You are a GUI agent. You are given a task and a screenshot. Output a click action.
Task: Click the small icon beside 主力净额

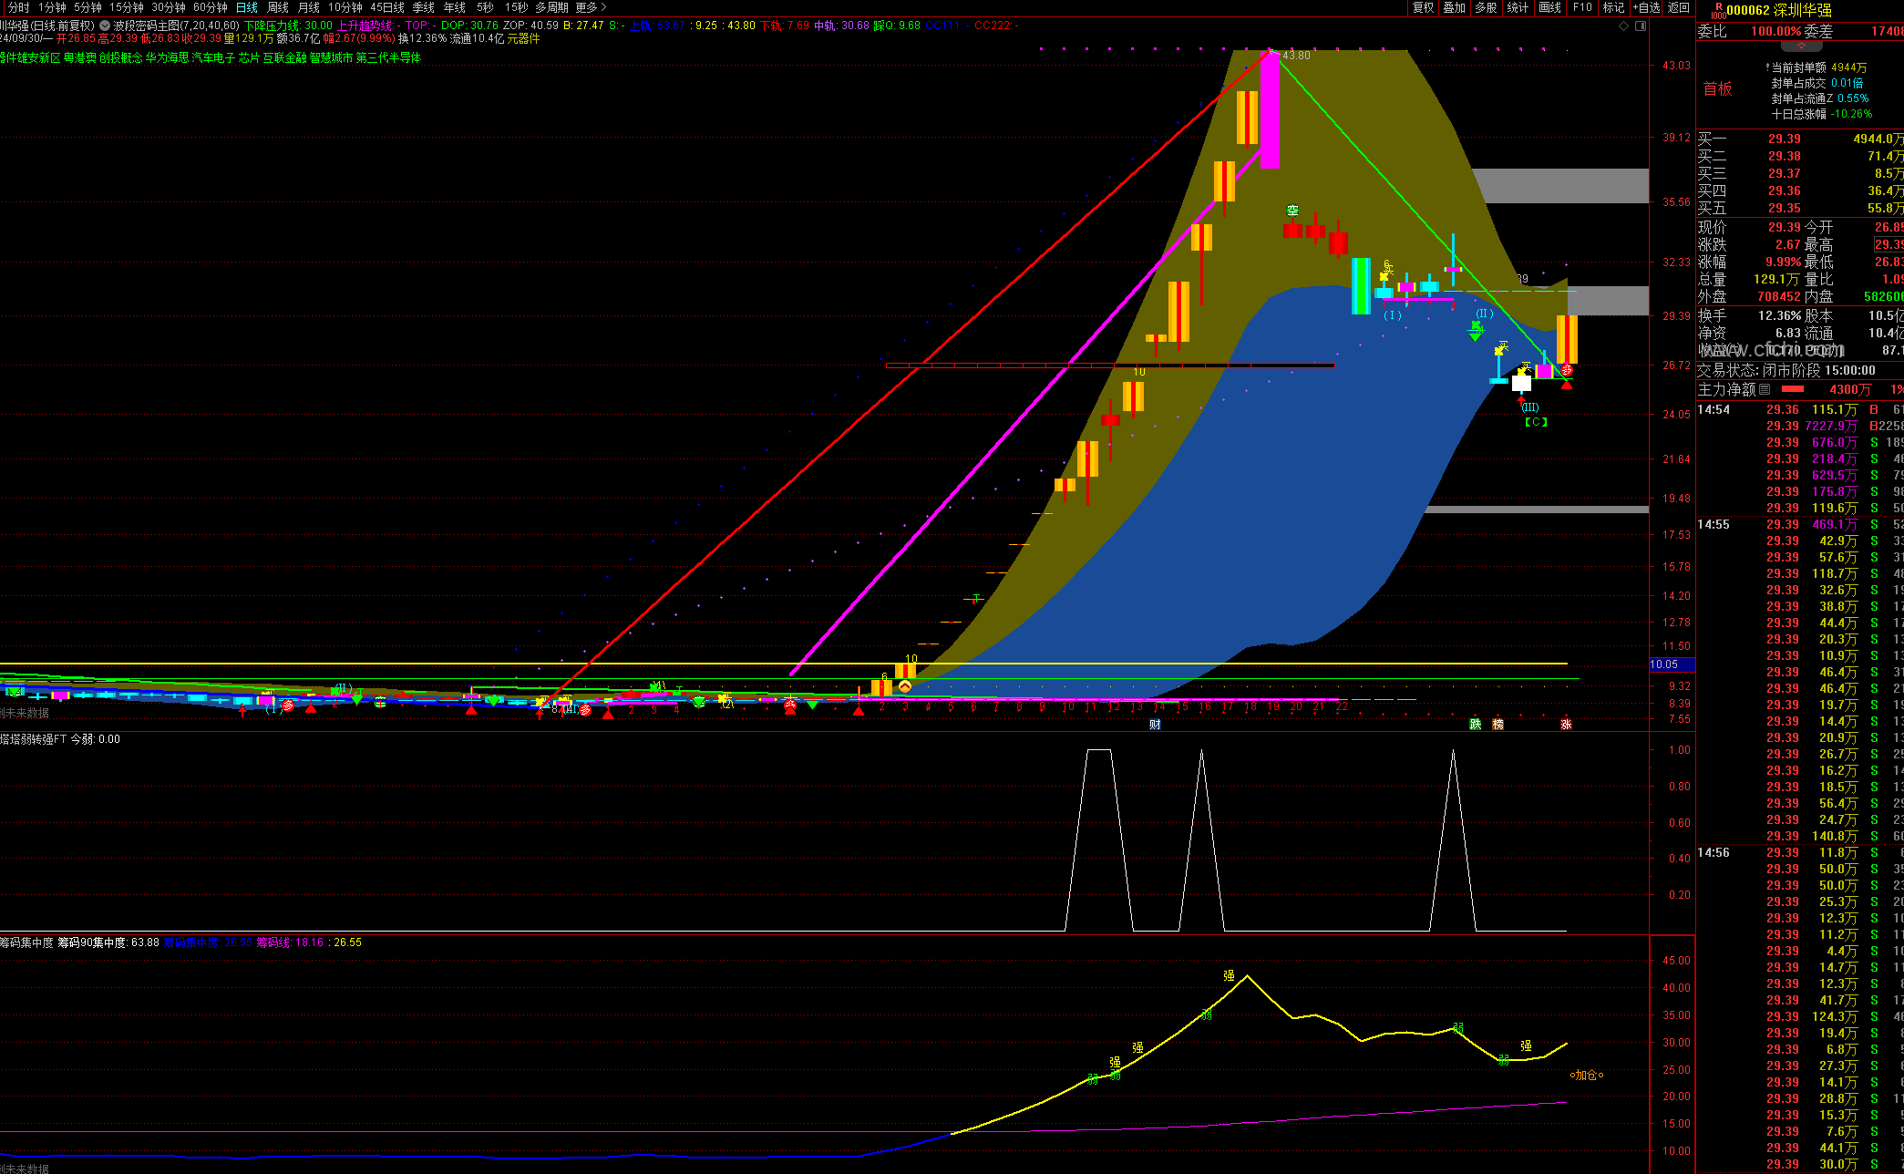pyautogui.click(x=1765, y=389)
